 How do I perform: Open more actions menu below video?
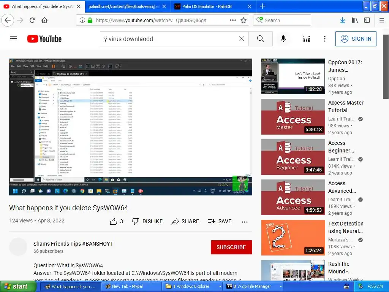tap(245, 222)
